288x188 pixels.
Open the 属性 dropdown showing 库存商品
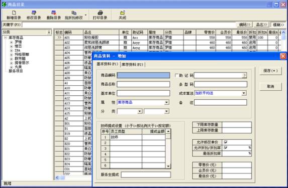pyautogui.click(x=166, y=102)
